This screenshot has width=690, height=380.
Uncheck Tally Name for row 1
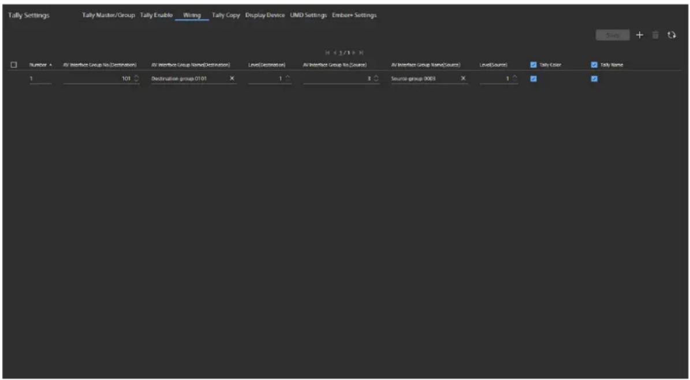[595, 79]
